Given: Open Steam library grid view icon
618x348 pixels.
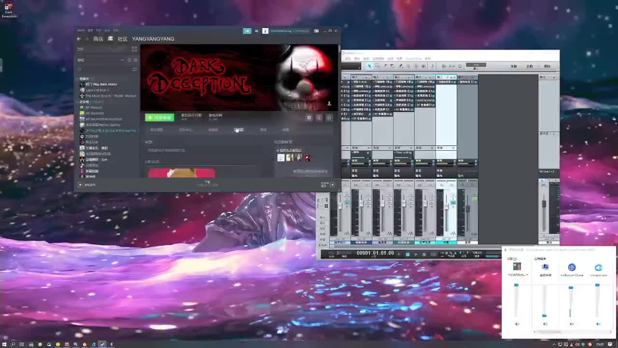Looking at the screenshot, I should click(134, 49).
